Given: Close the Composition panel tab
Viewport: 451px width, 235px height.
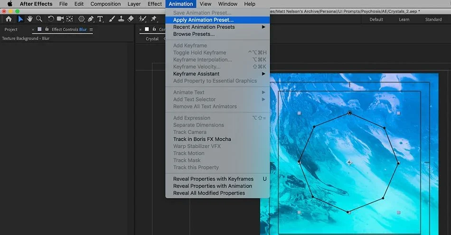Looking at the screenshot, I should click(141, 29).
